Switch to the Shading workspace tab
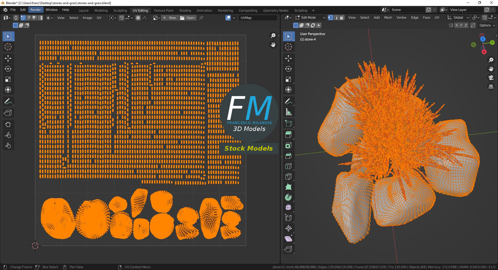498x270 pixels. (x=185, y=10)
